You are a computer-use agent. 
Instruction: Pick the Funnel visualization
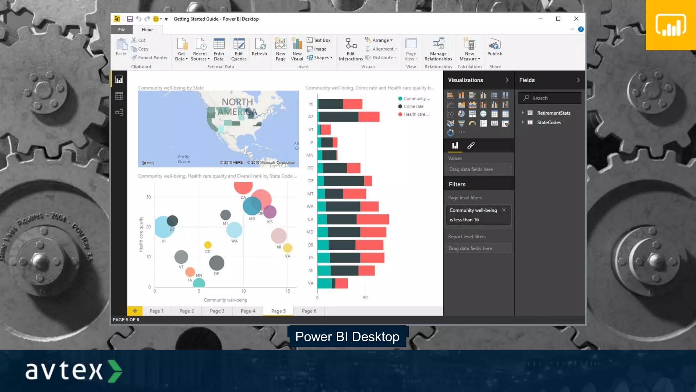click(x=461, y=123)
